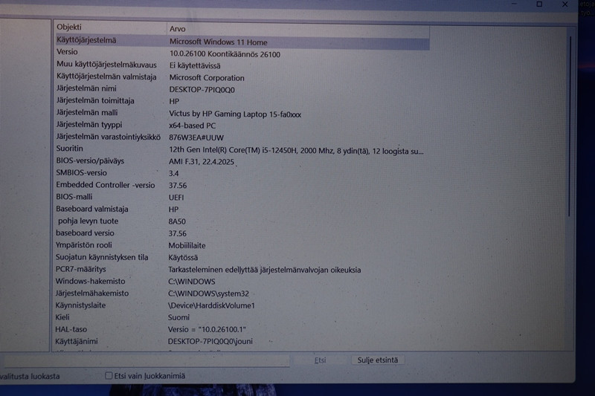Select Embedded Controller -versio row

[x=242, y=185]
